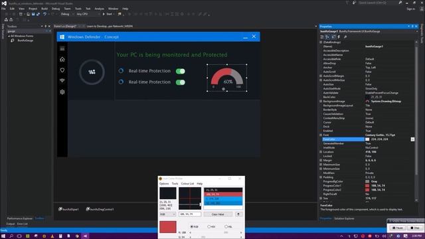Click the Stop button on screen recorder
Image resolution: width=425 pixels, height=239 pixels.
(x=415, y=228)
